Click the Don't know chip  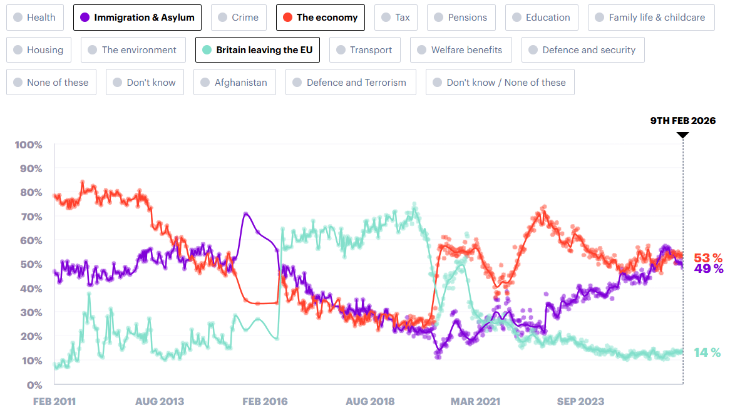[145, 83]
